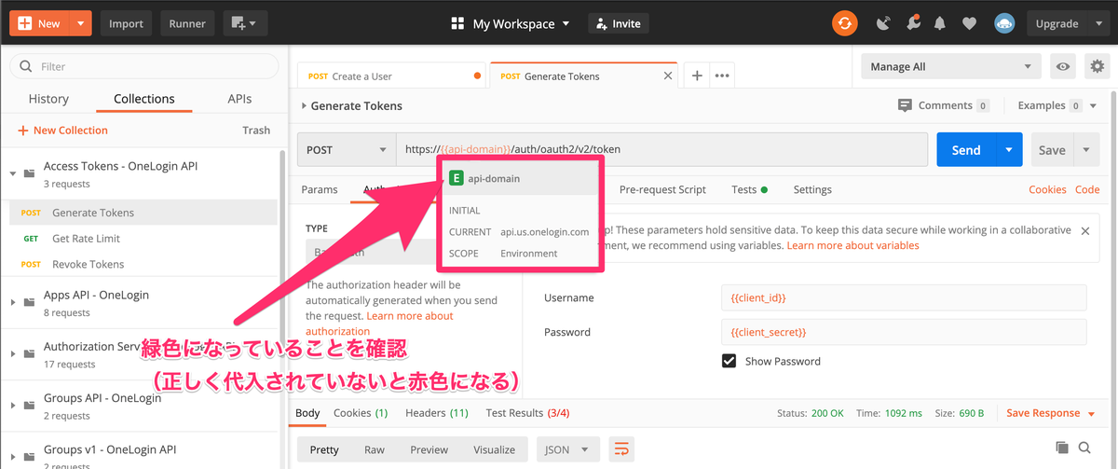Toggle line wrap icon in response body
The height and width of the screenshot is (469, 1118).
click(621, 449)
